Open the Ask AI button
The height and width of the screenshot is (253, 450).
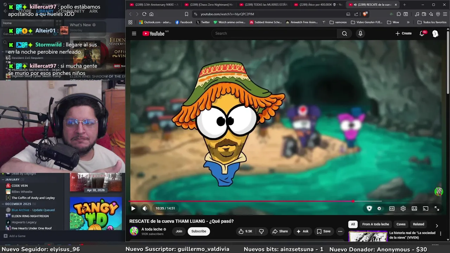pos(302,231)
